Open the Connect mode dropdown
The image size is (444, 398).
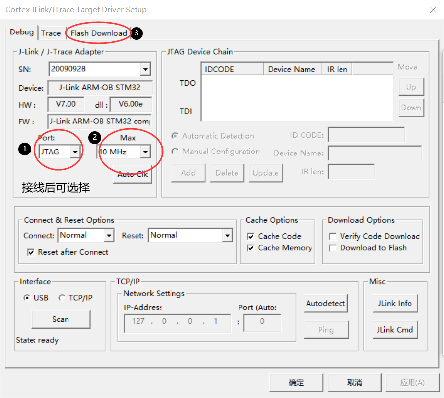pos(109,235)
